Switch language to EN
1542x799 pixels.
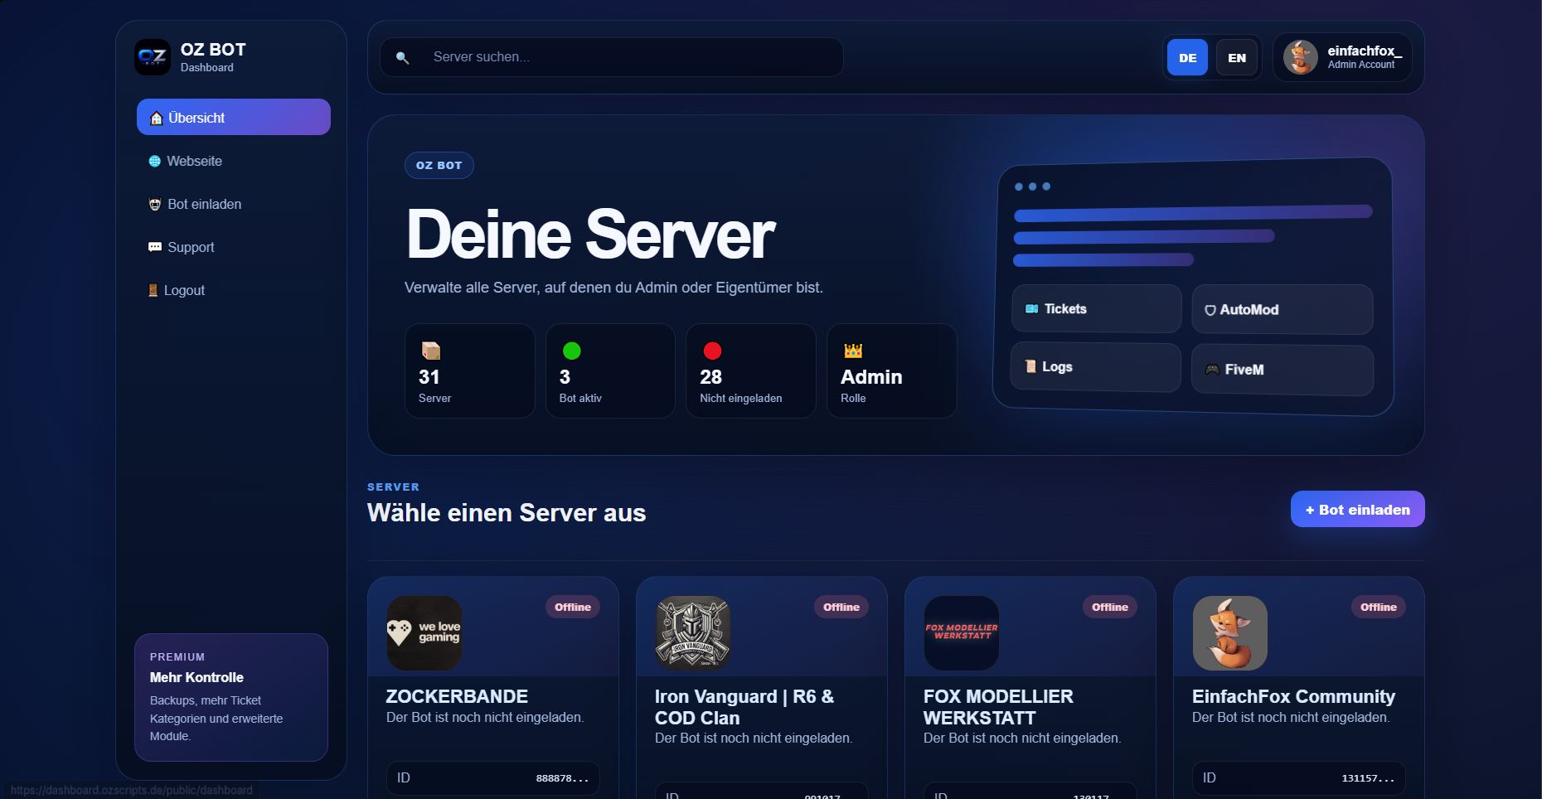[x=1237, y=57]
